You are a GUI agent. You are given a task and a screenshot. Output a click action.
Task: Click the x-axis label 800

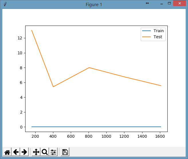[x=89, y=136]
